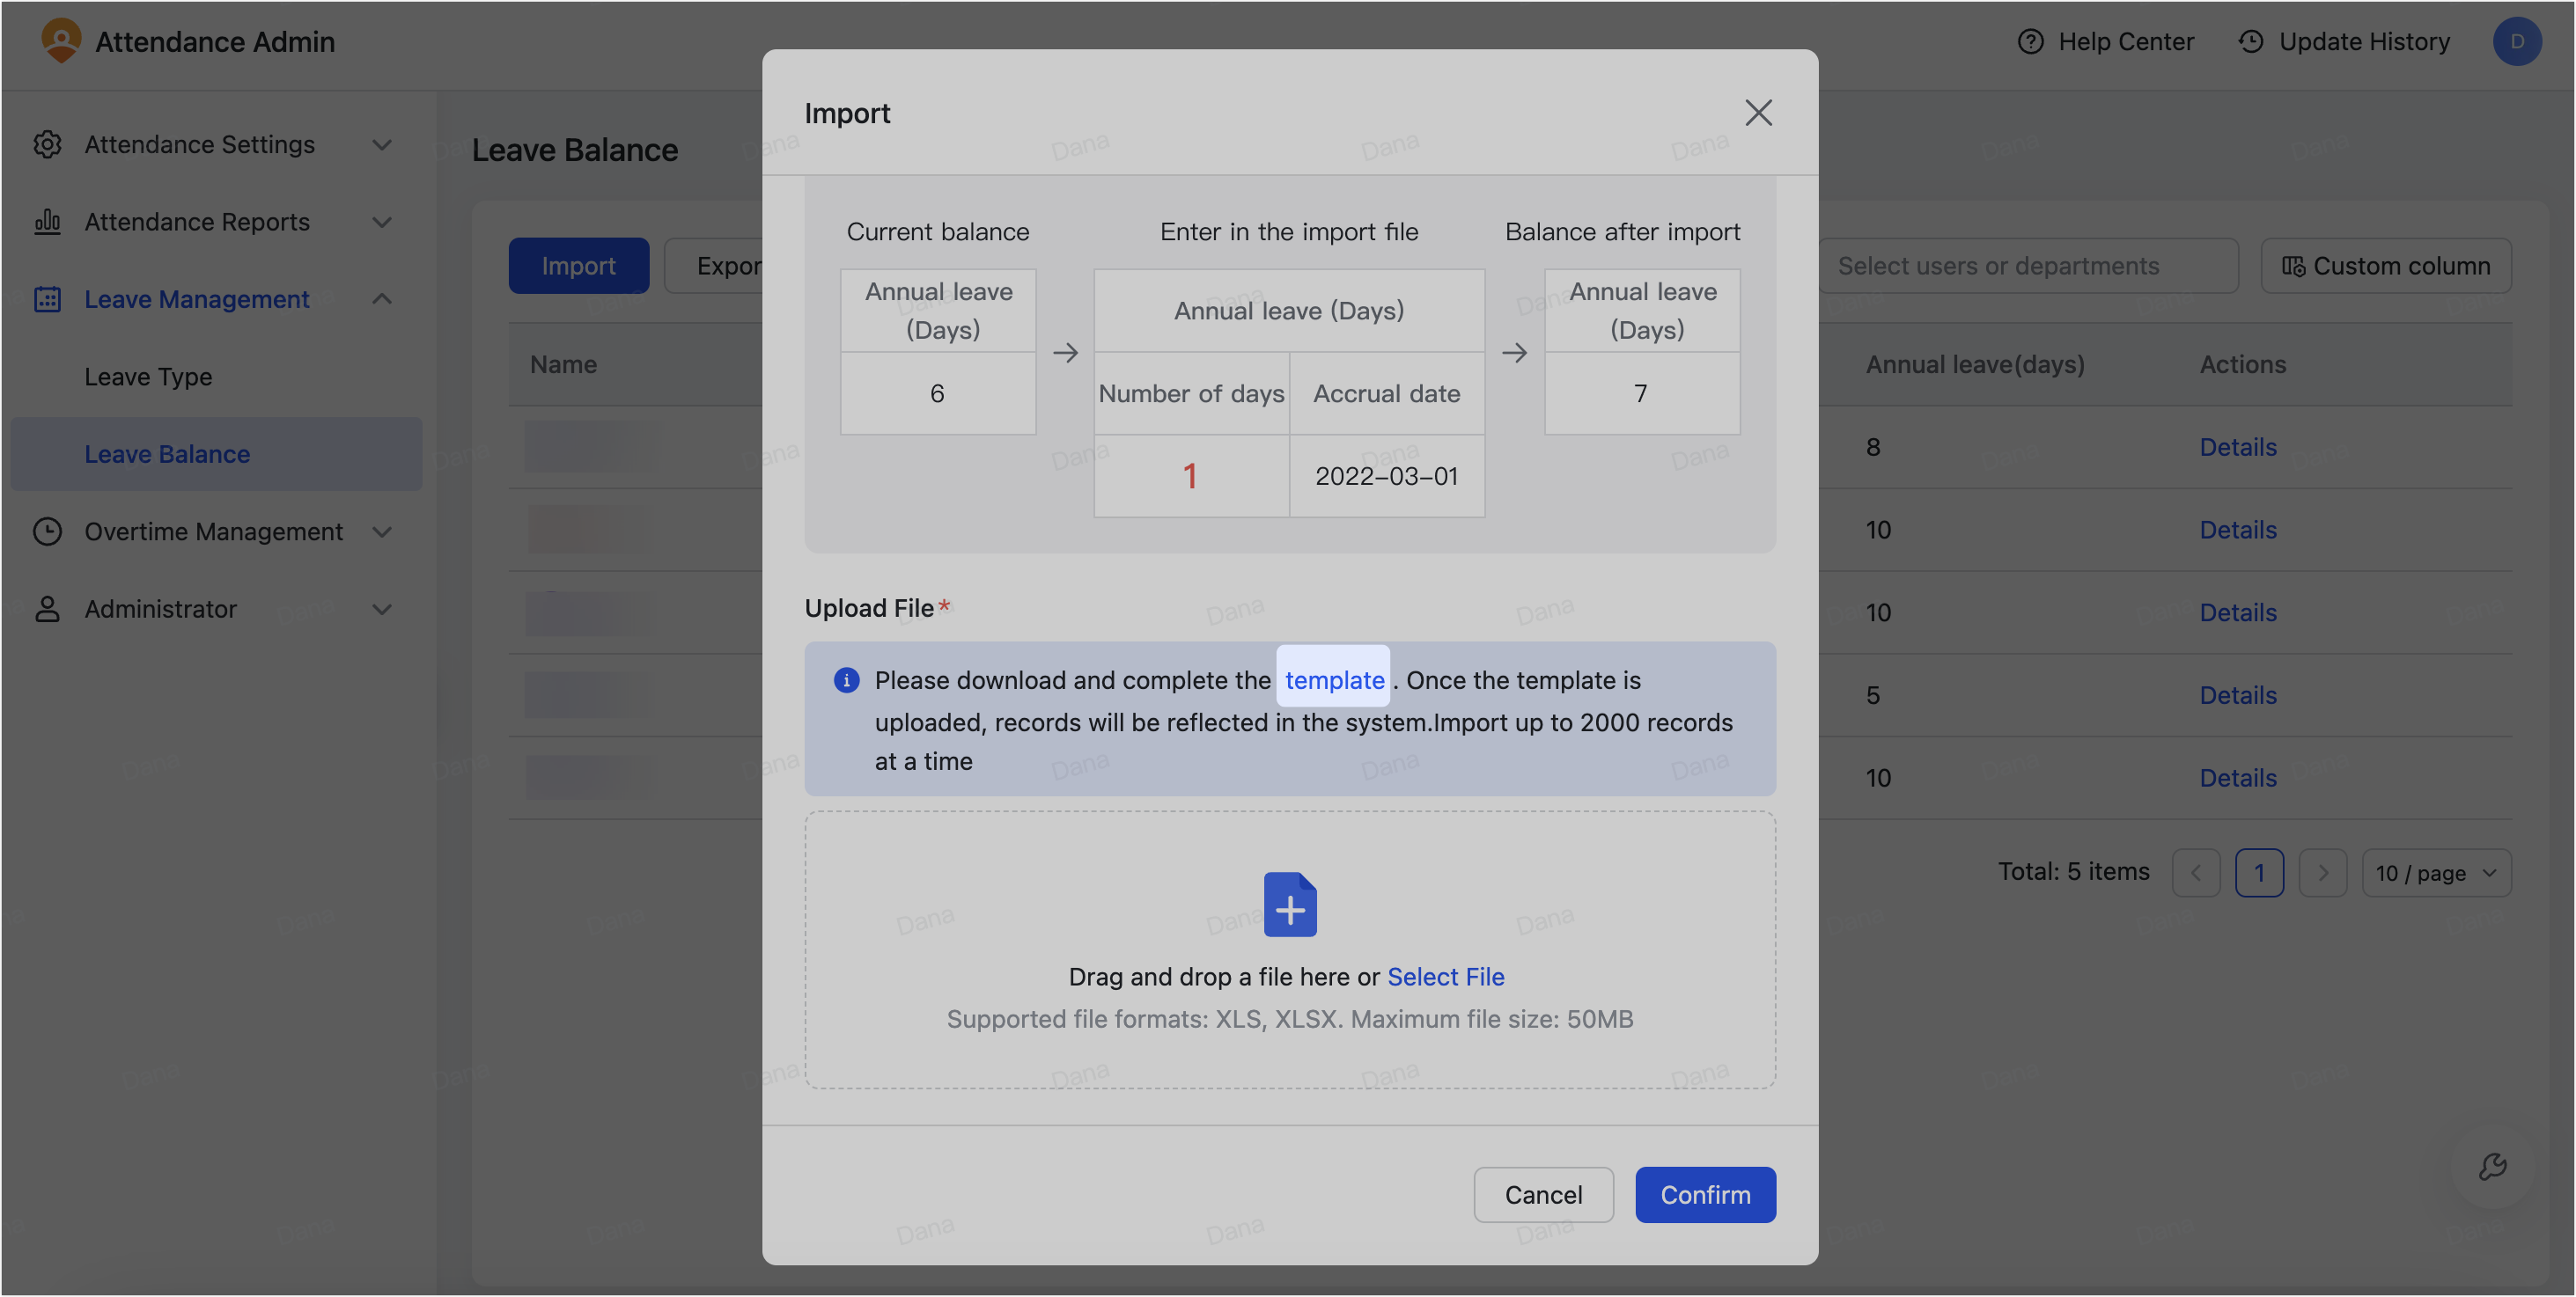Click the Attendance Admin logo icon
Screen dimensions: 2576x1297
61,41
